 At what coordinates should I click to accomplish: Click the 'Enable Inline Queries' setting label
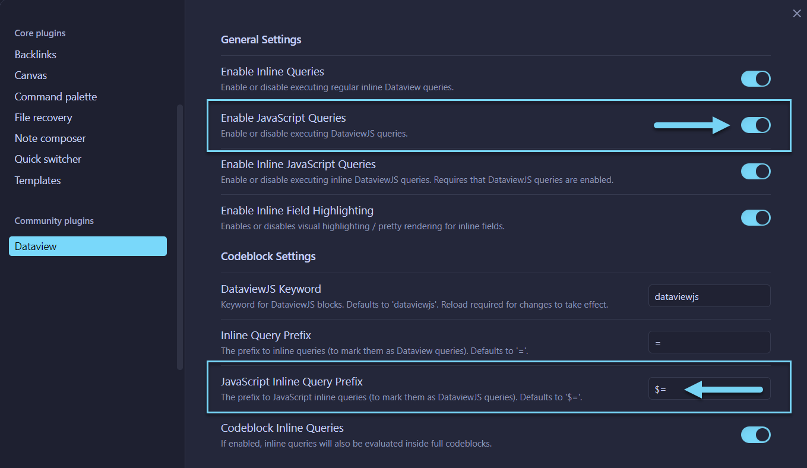pos(273,72)
